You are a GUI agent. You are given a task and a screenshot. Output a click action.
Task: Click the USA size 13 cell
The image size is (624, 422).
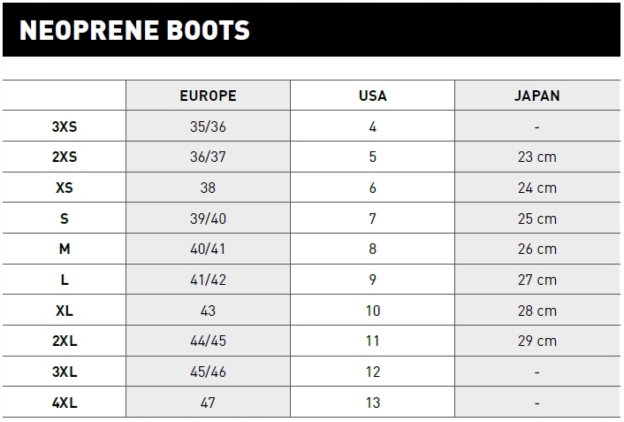pyautogui.click(x=373, y=403)
